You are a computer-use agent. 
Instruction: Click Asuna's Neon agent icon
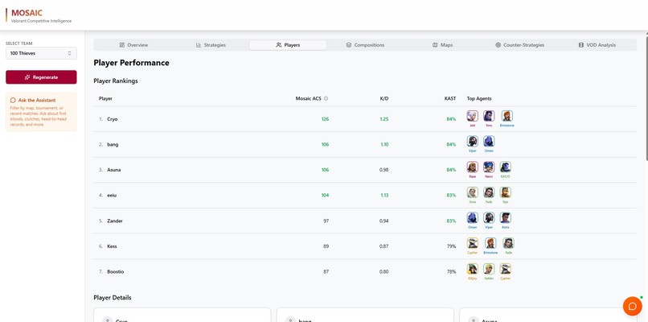point(489,167)
